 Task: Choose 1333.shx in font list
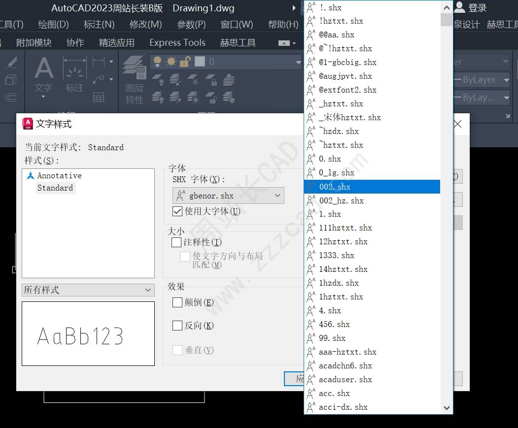pyautogui.click(x=372, y=255)
